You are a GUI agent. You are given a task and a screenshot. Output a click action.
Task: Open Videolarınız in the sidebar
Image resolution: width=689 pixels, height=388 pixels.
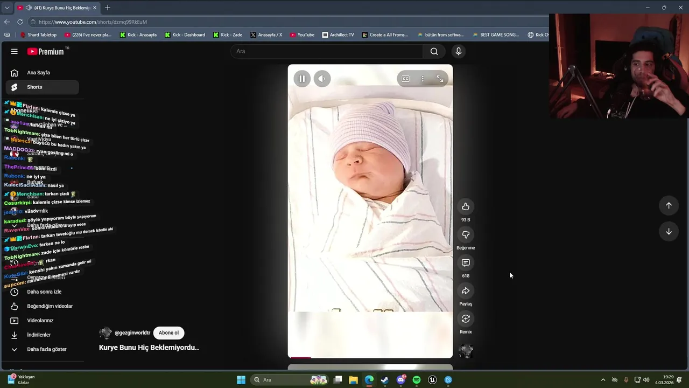click(x=42, y=321)
